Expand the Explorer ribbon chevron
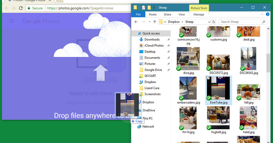 (x=262, y=14)
